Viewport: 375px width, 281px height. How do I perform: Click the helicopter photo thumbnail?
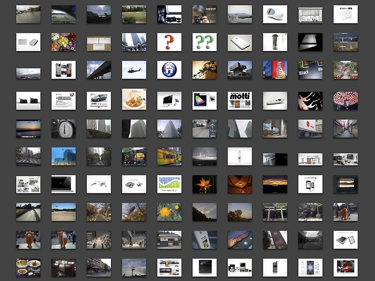click(134, 70)
